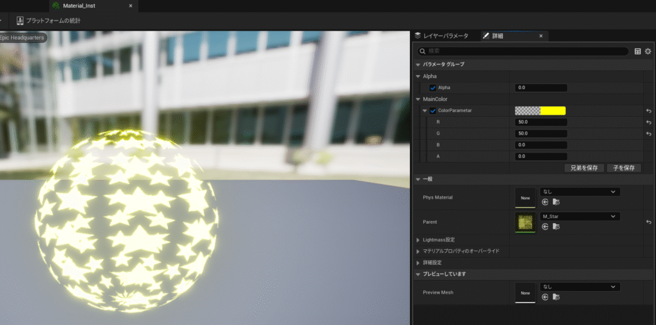656x325 pixels.
Task: Open the Preview Mesh なし dropdown
Action: click(x=579, y=287)
